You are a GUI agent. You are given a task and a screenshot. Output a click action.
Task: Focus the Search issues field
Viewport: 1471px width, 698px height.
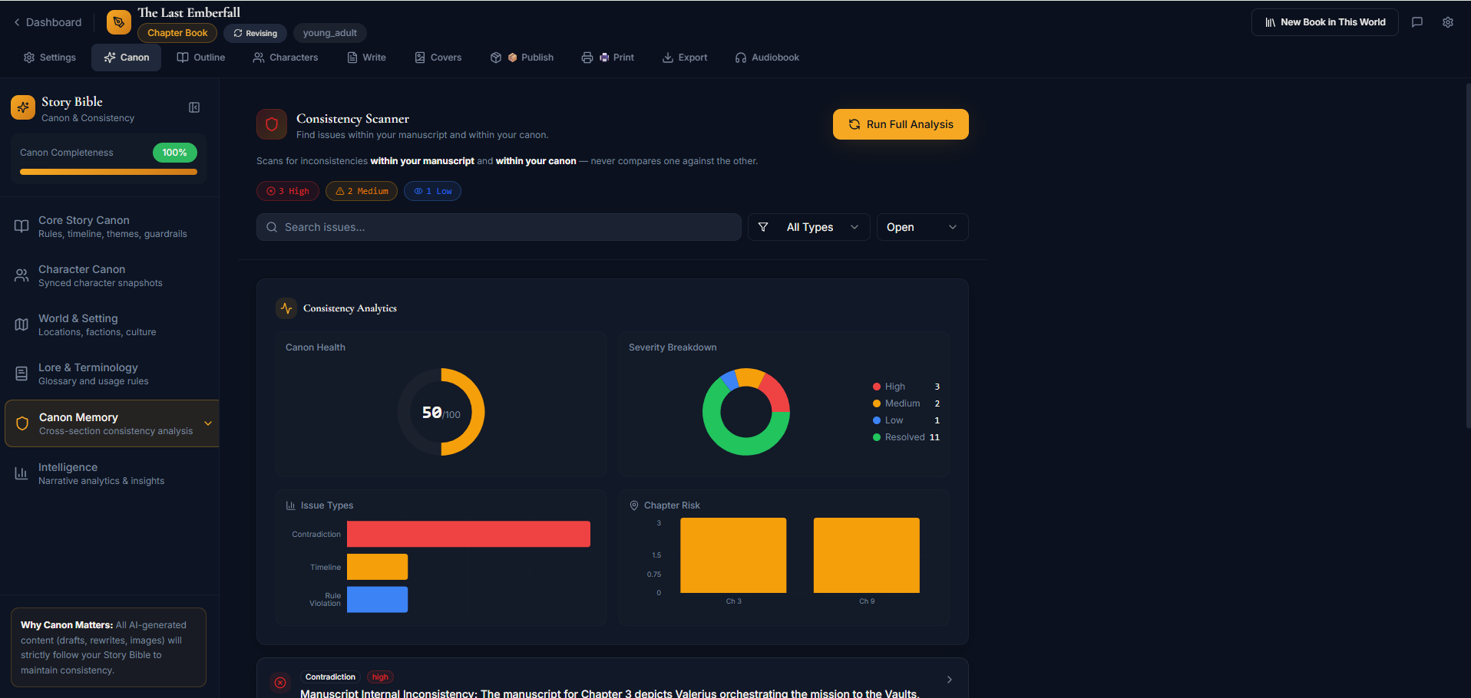click(x=499, y=227)
